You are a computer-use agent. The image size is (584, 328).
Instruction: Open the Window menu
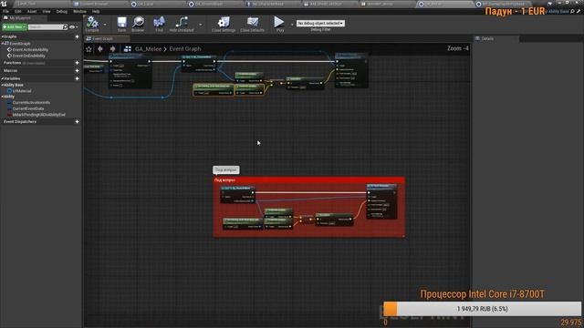click(79, 12)
